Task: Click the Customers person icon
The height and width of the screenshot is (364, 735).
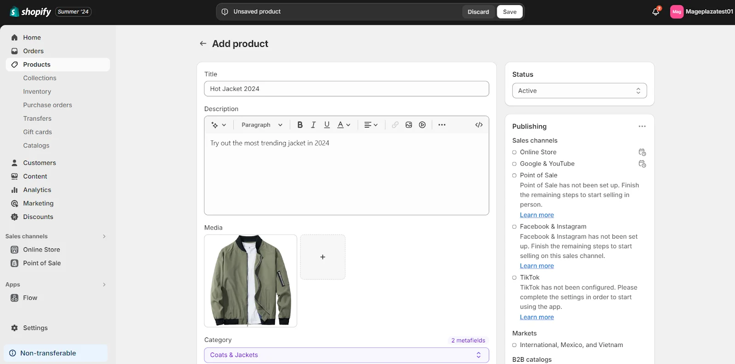Action: pos(15,163)
